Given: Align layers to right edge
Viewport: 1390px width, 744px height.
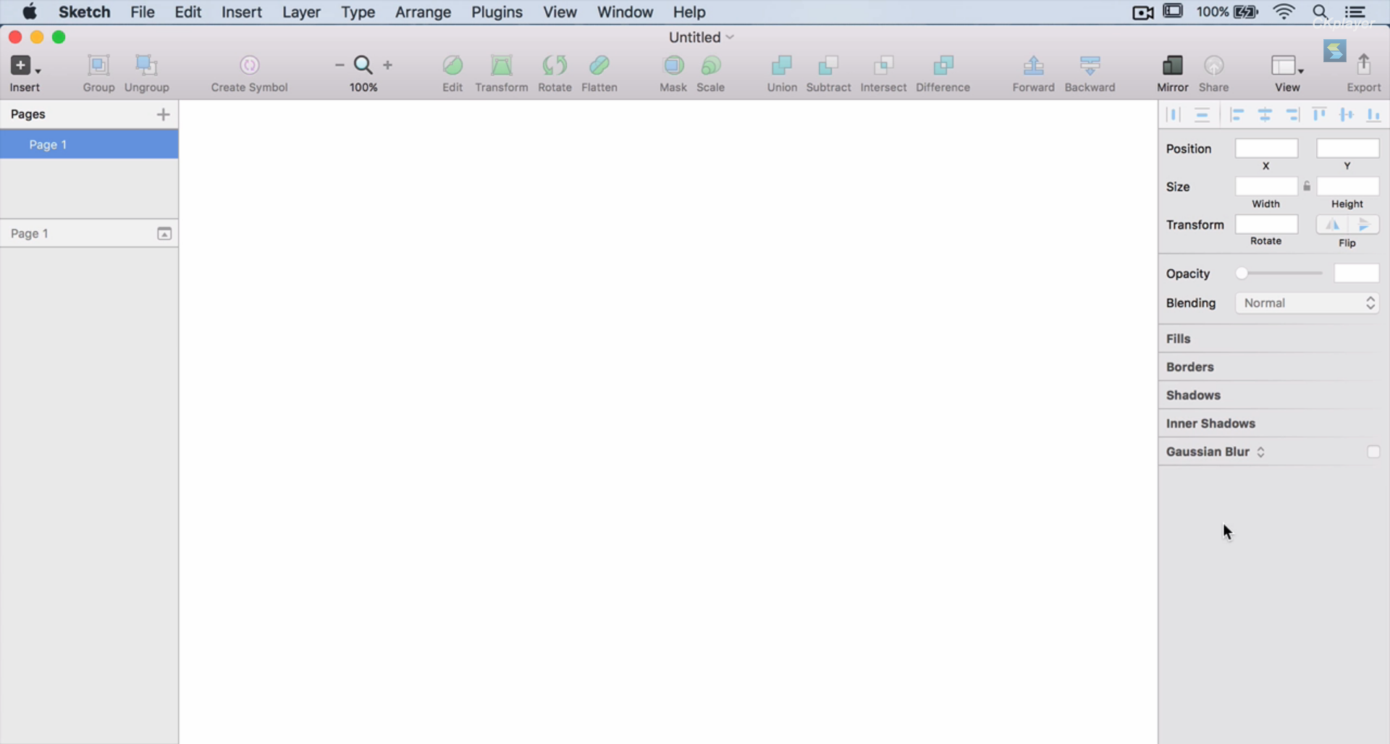Looking at the screenshot, I should tap(1292, 114).
